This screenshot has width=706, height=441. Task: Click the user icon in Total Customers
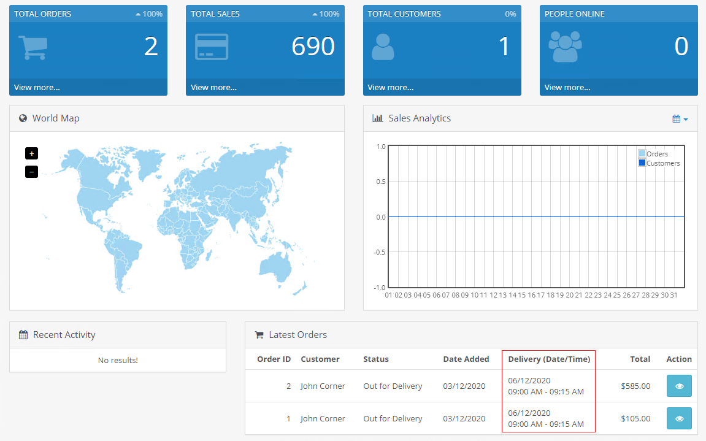pos(383,47)
